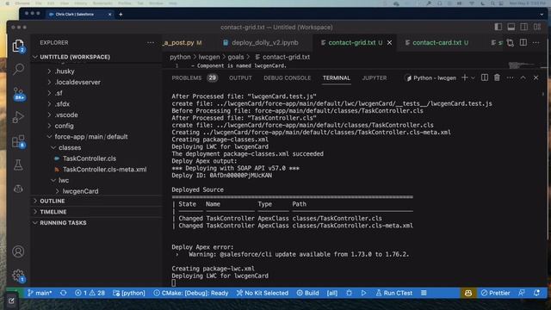Kill terminal with trash icon
Image resolution: width=551 pixels, height=310 pixels.
[x=497, y=77]
